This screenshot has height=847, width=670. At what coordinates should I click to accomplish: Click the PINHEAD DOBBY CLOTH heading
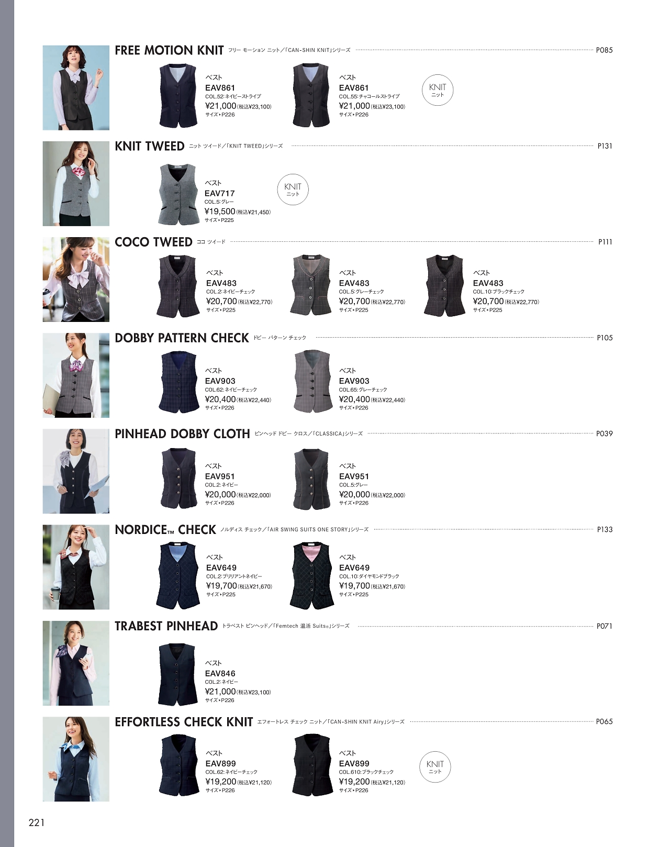[x=182, y=434]
